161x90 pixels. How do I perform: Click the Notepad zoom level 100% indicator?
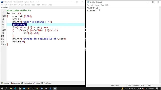click(129, 85)
